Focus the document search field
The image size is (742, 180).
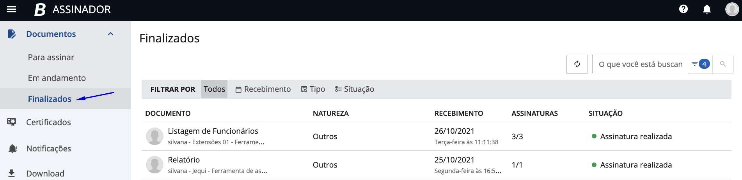pyautogui.click(x=640, y=64)
